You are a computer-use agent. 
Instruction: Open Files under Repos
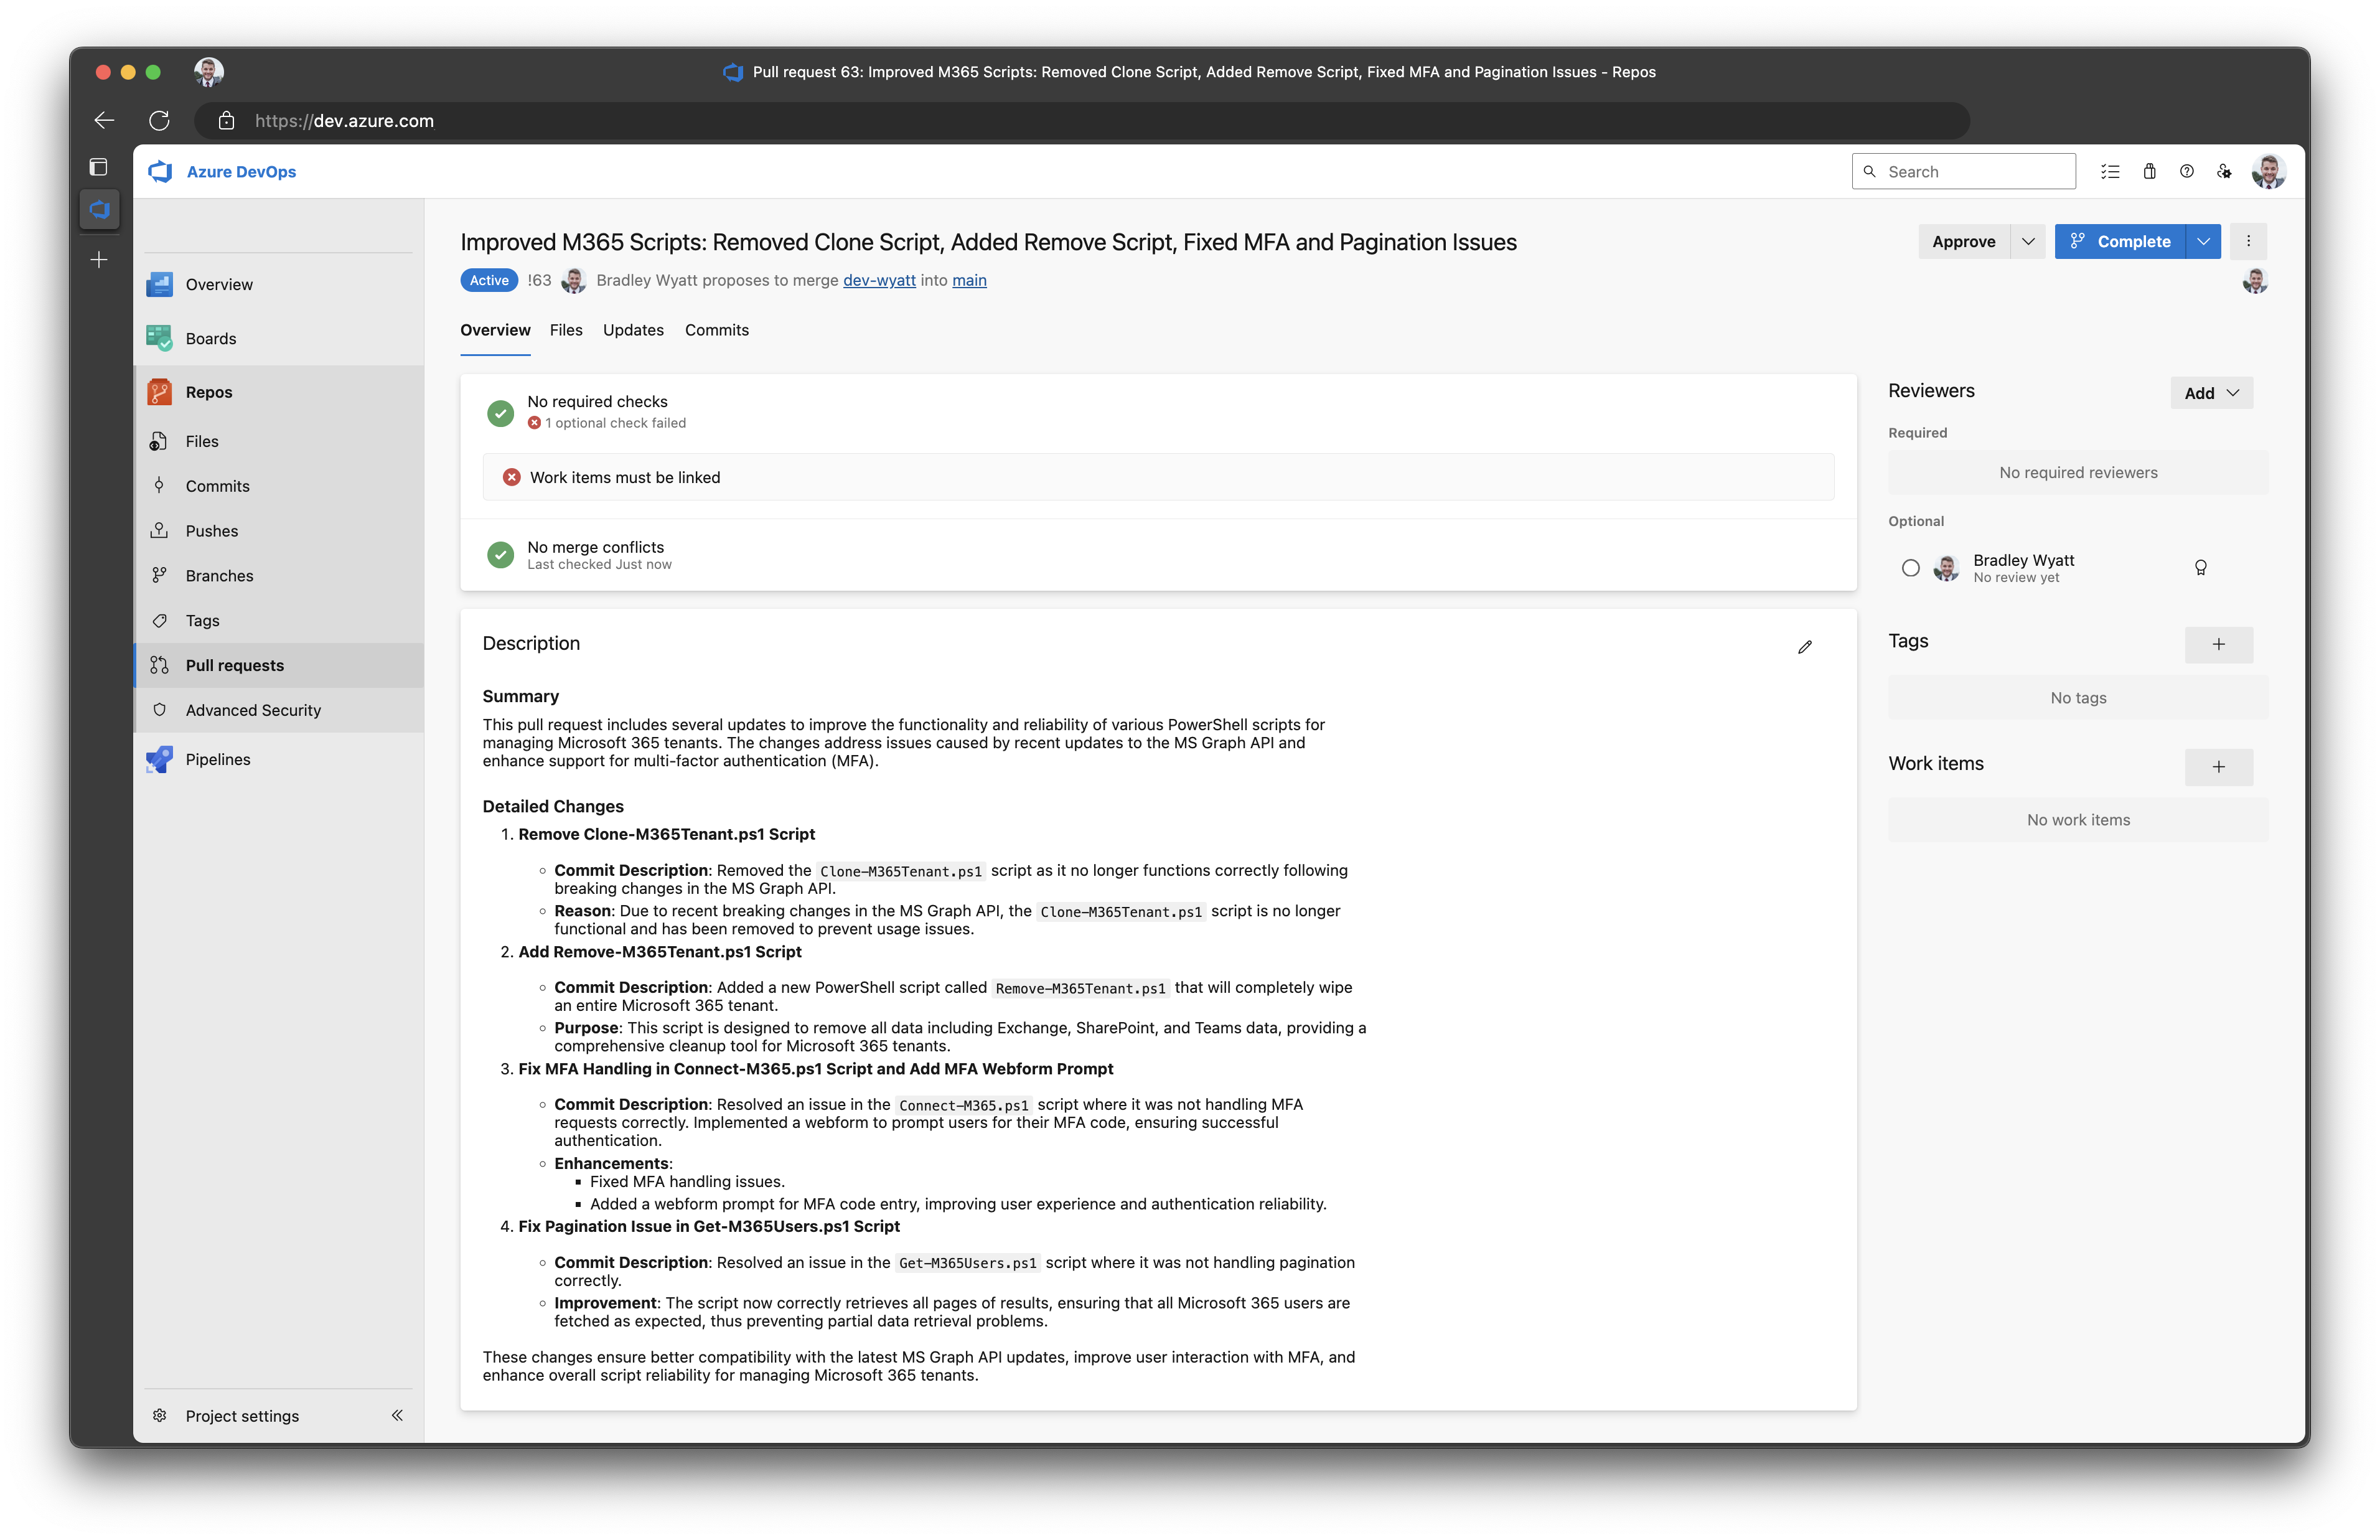tap(202, 441)
